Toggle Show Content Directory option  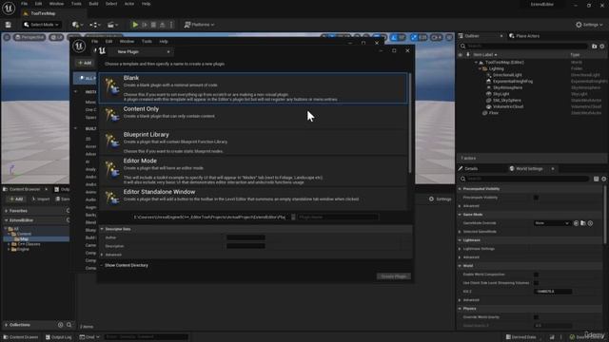pyautogui.click(x=125, y=266)
